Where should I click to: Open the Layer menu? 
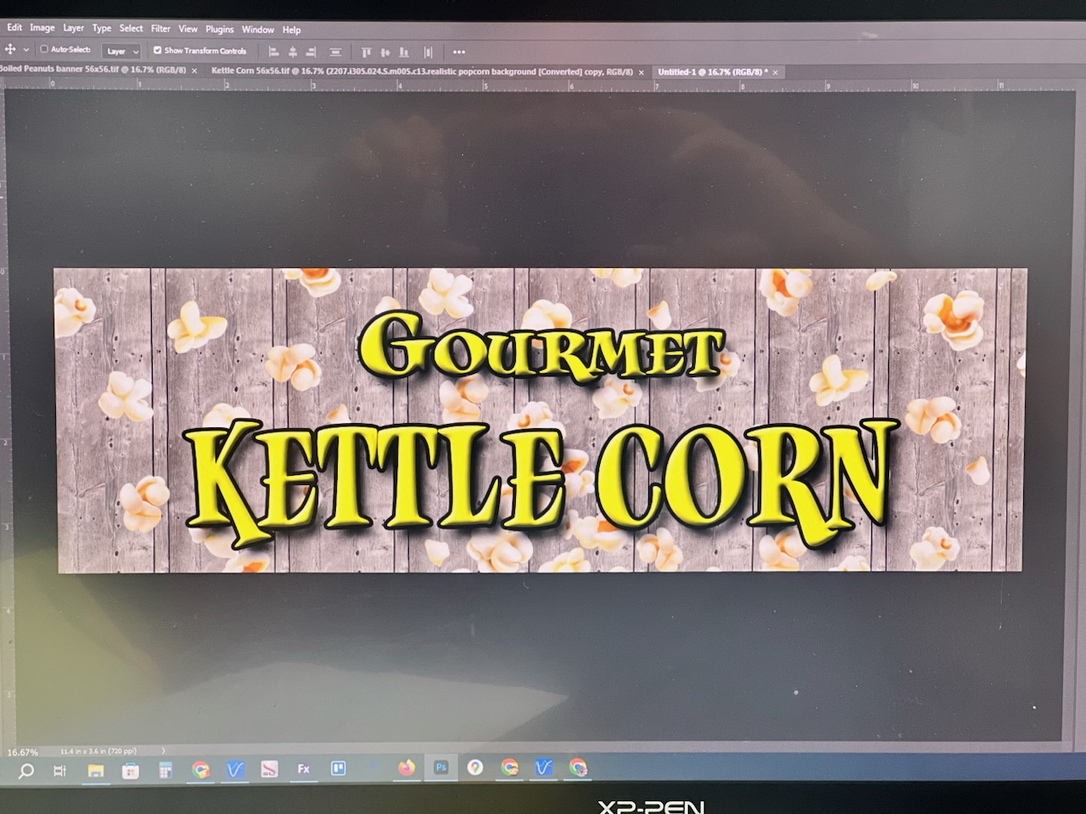74,27
